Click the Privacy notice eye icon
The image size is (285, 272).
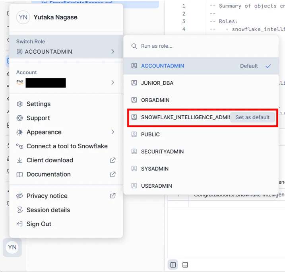point(19,196)
